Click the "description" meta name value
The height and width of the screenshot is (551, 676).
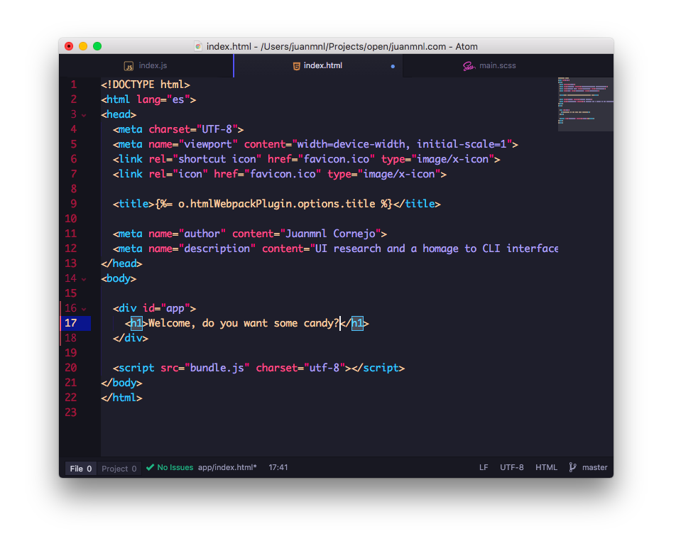click(217, 249)
